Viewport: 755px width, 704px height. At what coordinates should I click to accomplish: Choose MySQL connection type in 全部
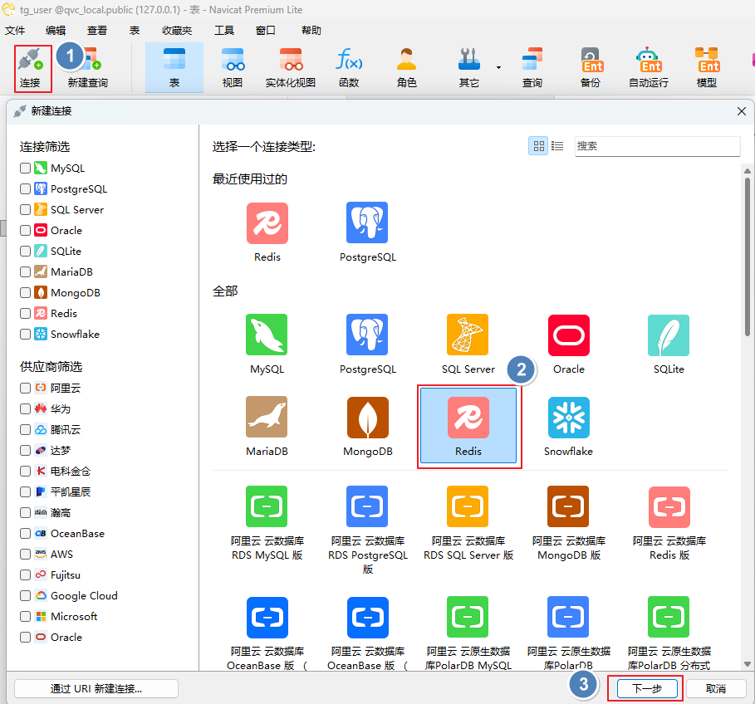(267, 344)
